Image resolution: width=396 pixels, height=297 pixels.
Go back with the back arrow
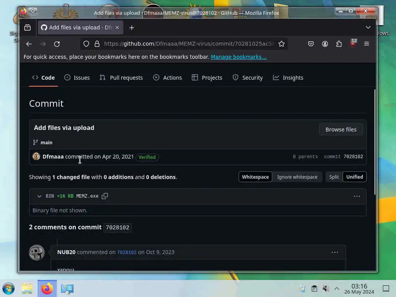click(x=29, y=44)
